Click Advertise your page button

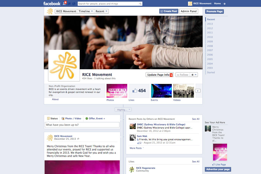218,169
